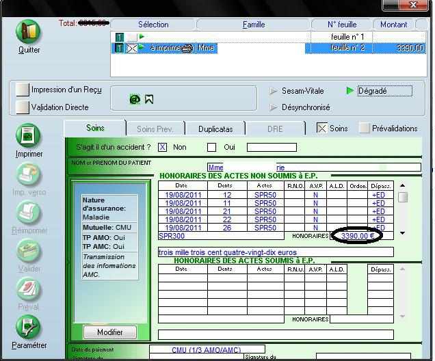Screen dimensions: 435x361
Task: Click the Réimprimer icon
Action: [29, 213]
